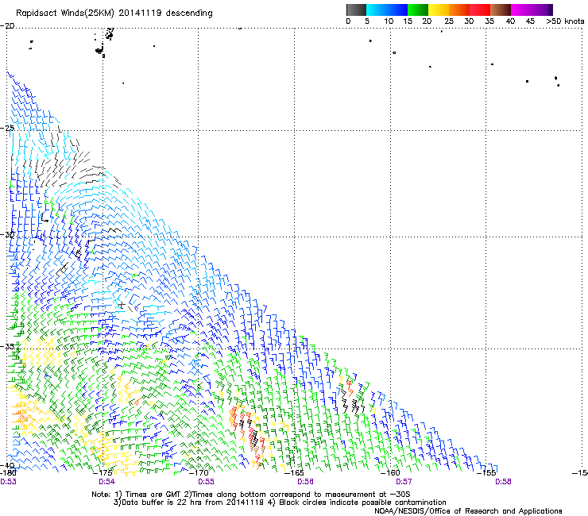Viewport: 588px width, 516px height.
Task: Click the red 30-35 knots legend swatch
Action: point(480,10)
